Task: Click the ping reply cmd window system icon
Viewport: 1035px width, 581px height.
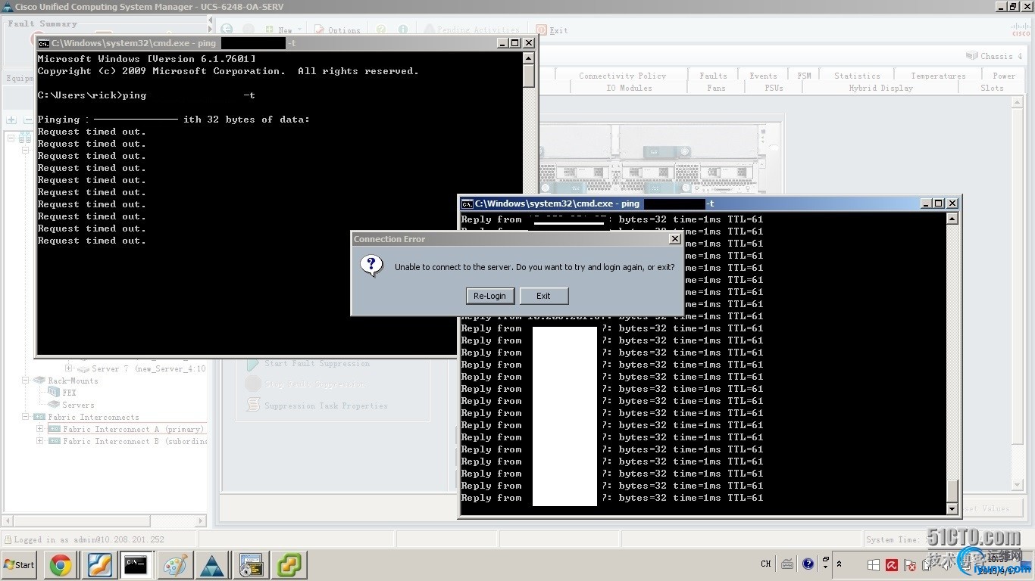Action: (x=467, y=204)
